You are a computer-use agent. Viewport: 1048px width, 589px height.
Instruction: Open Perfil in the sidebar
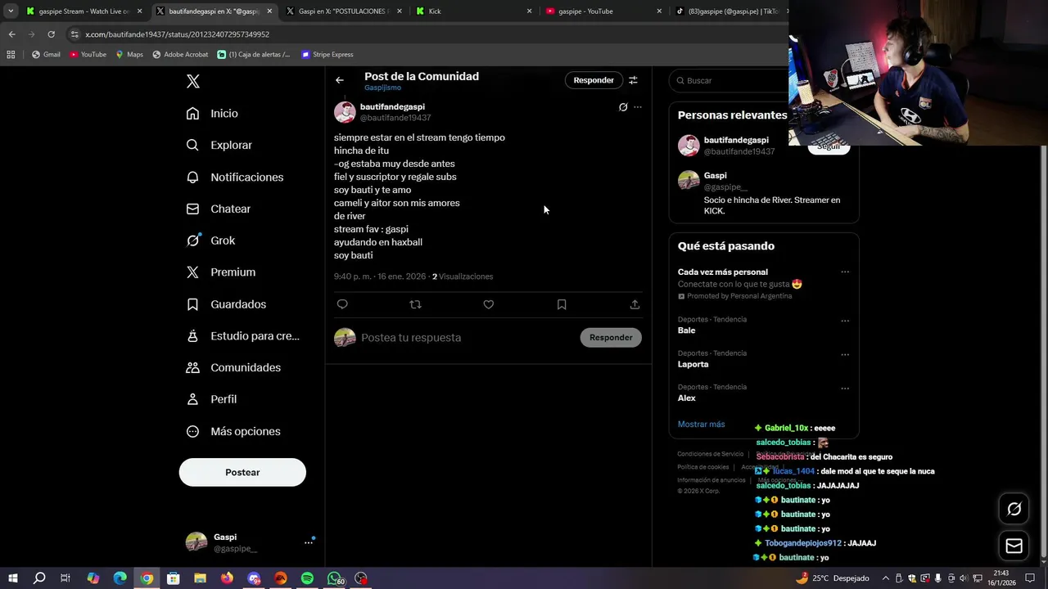coord(211,399)
